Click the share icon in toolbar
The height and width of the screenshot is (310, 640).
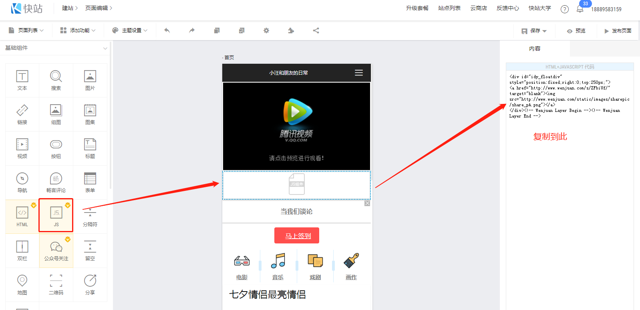pos(316,30)
